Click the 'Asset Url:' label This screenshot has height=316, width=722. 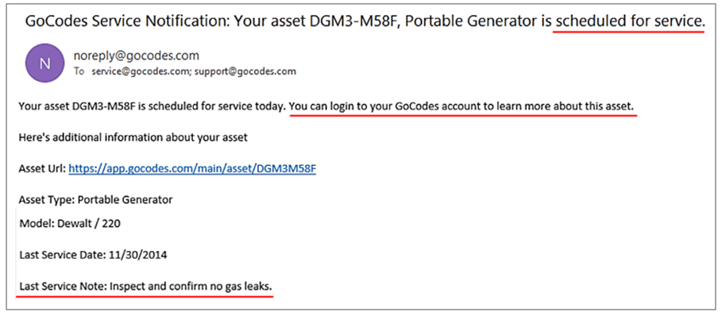[42, 169]
